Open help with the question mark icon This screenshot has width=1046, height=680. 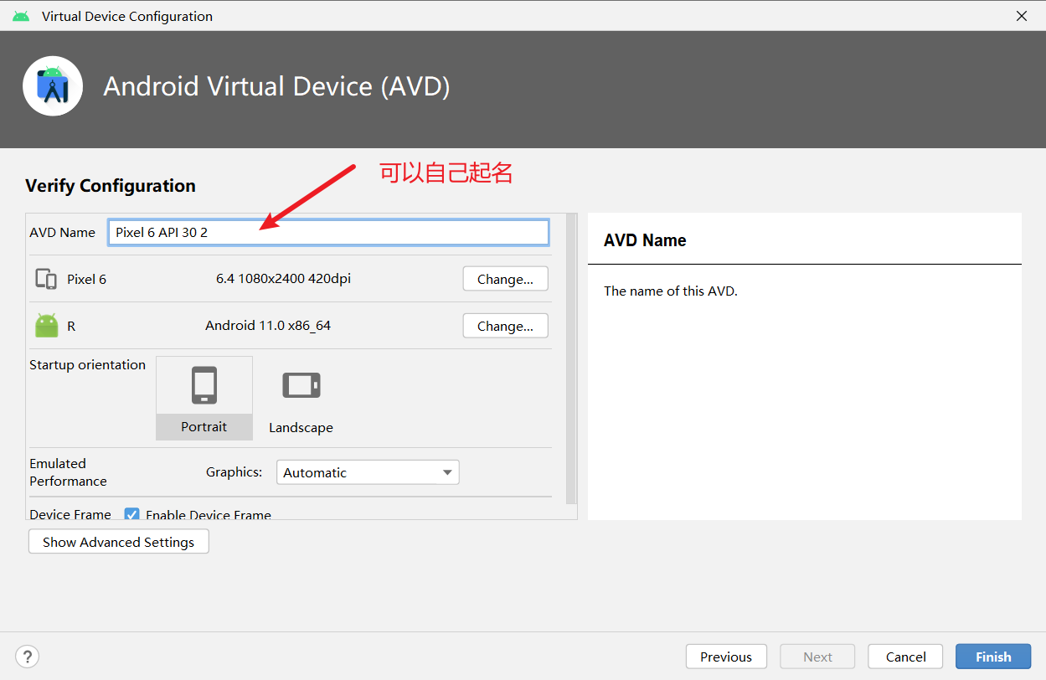tap(28, 657)
